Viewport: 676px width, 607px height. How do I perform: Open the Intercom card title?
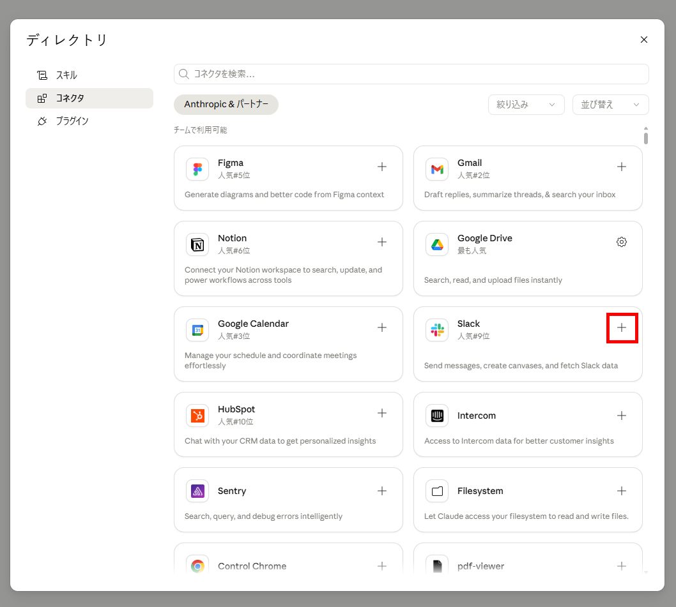point(477,416)
